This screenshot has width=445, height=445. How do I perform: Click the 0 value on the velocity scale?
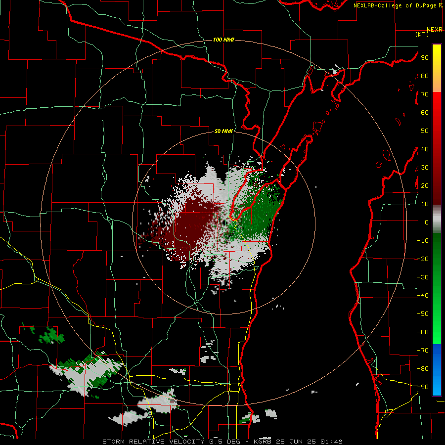[x=427, y=222]
